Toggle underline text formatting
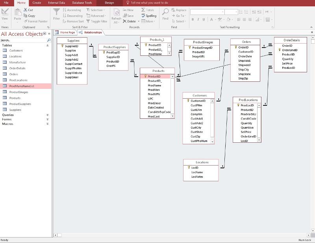Viewport: 315px width, 243px height. click(203, 19)
